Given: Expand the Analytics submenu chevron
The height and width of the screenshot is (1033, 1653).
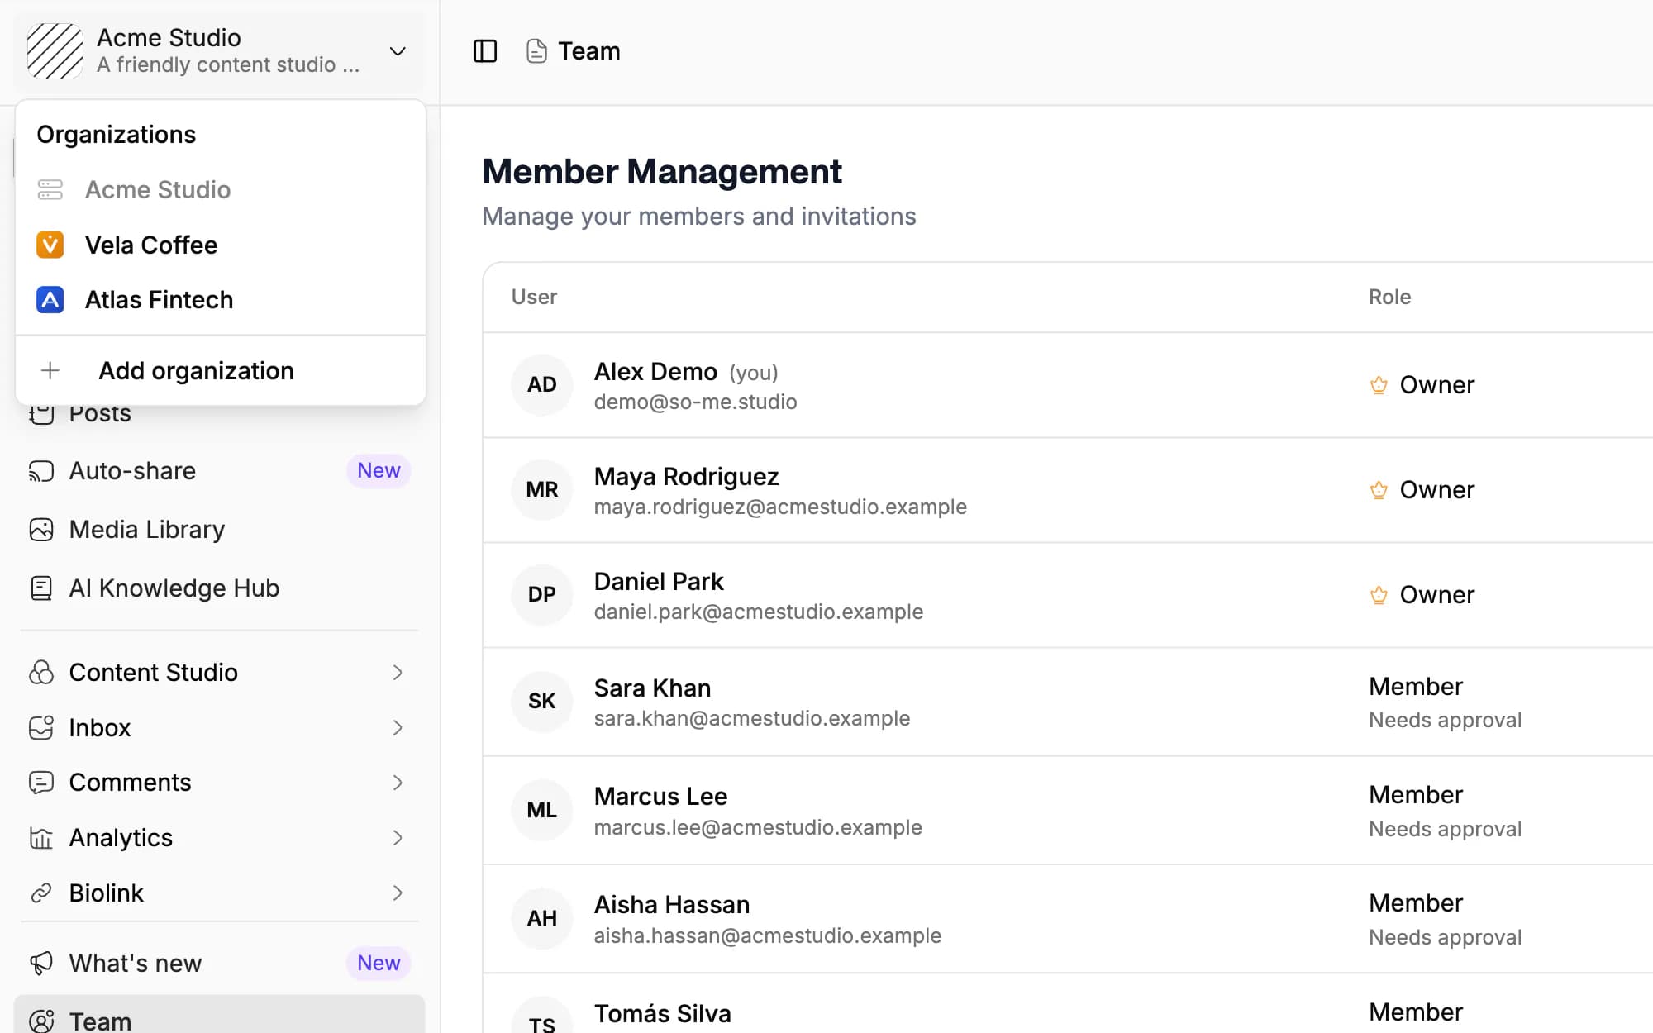Looking at the screenshot, I should click(398, 838).
